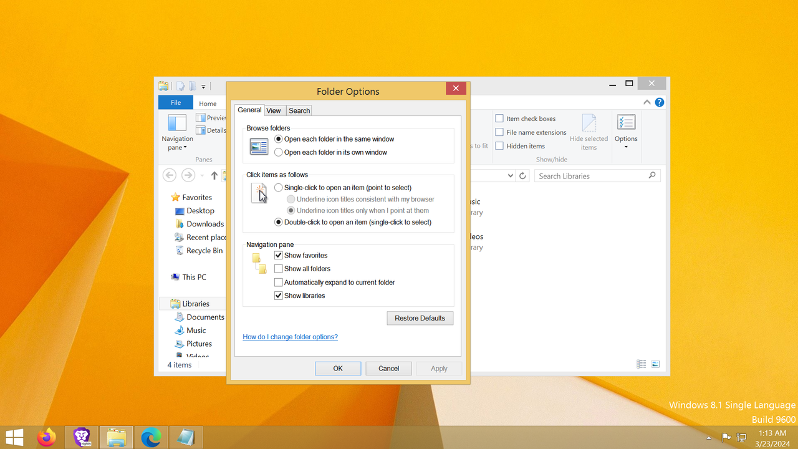Click File Explorer icon on taskbar
The width and height of the screenshot is (798, 449).
(117, 437)
